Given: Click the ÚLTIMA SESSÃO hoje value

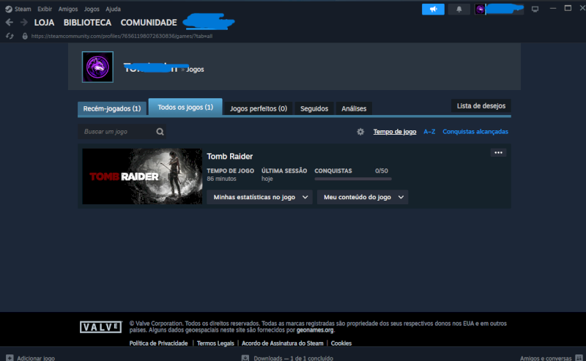Looking at the screenshot, I should point(267,179).
